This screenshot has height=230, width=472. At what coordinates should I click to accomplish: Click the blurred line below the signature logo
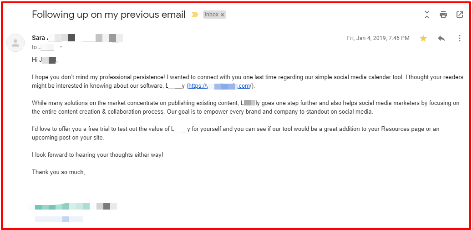click(x=59, y=219)
